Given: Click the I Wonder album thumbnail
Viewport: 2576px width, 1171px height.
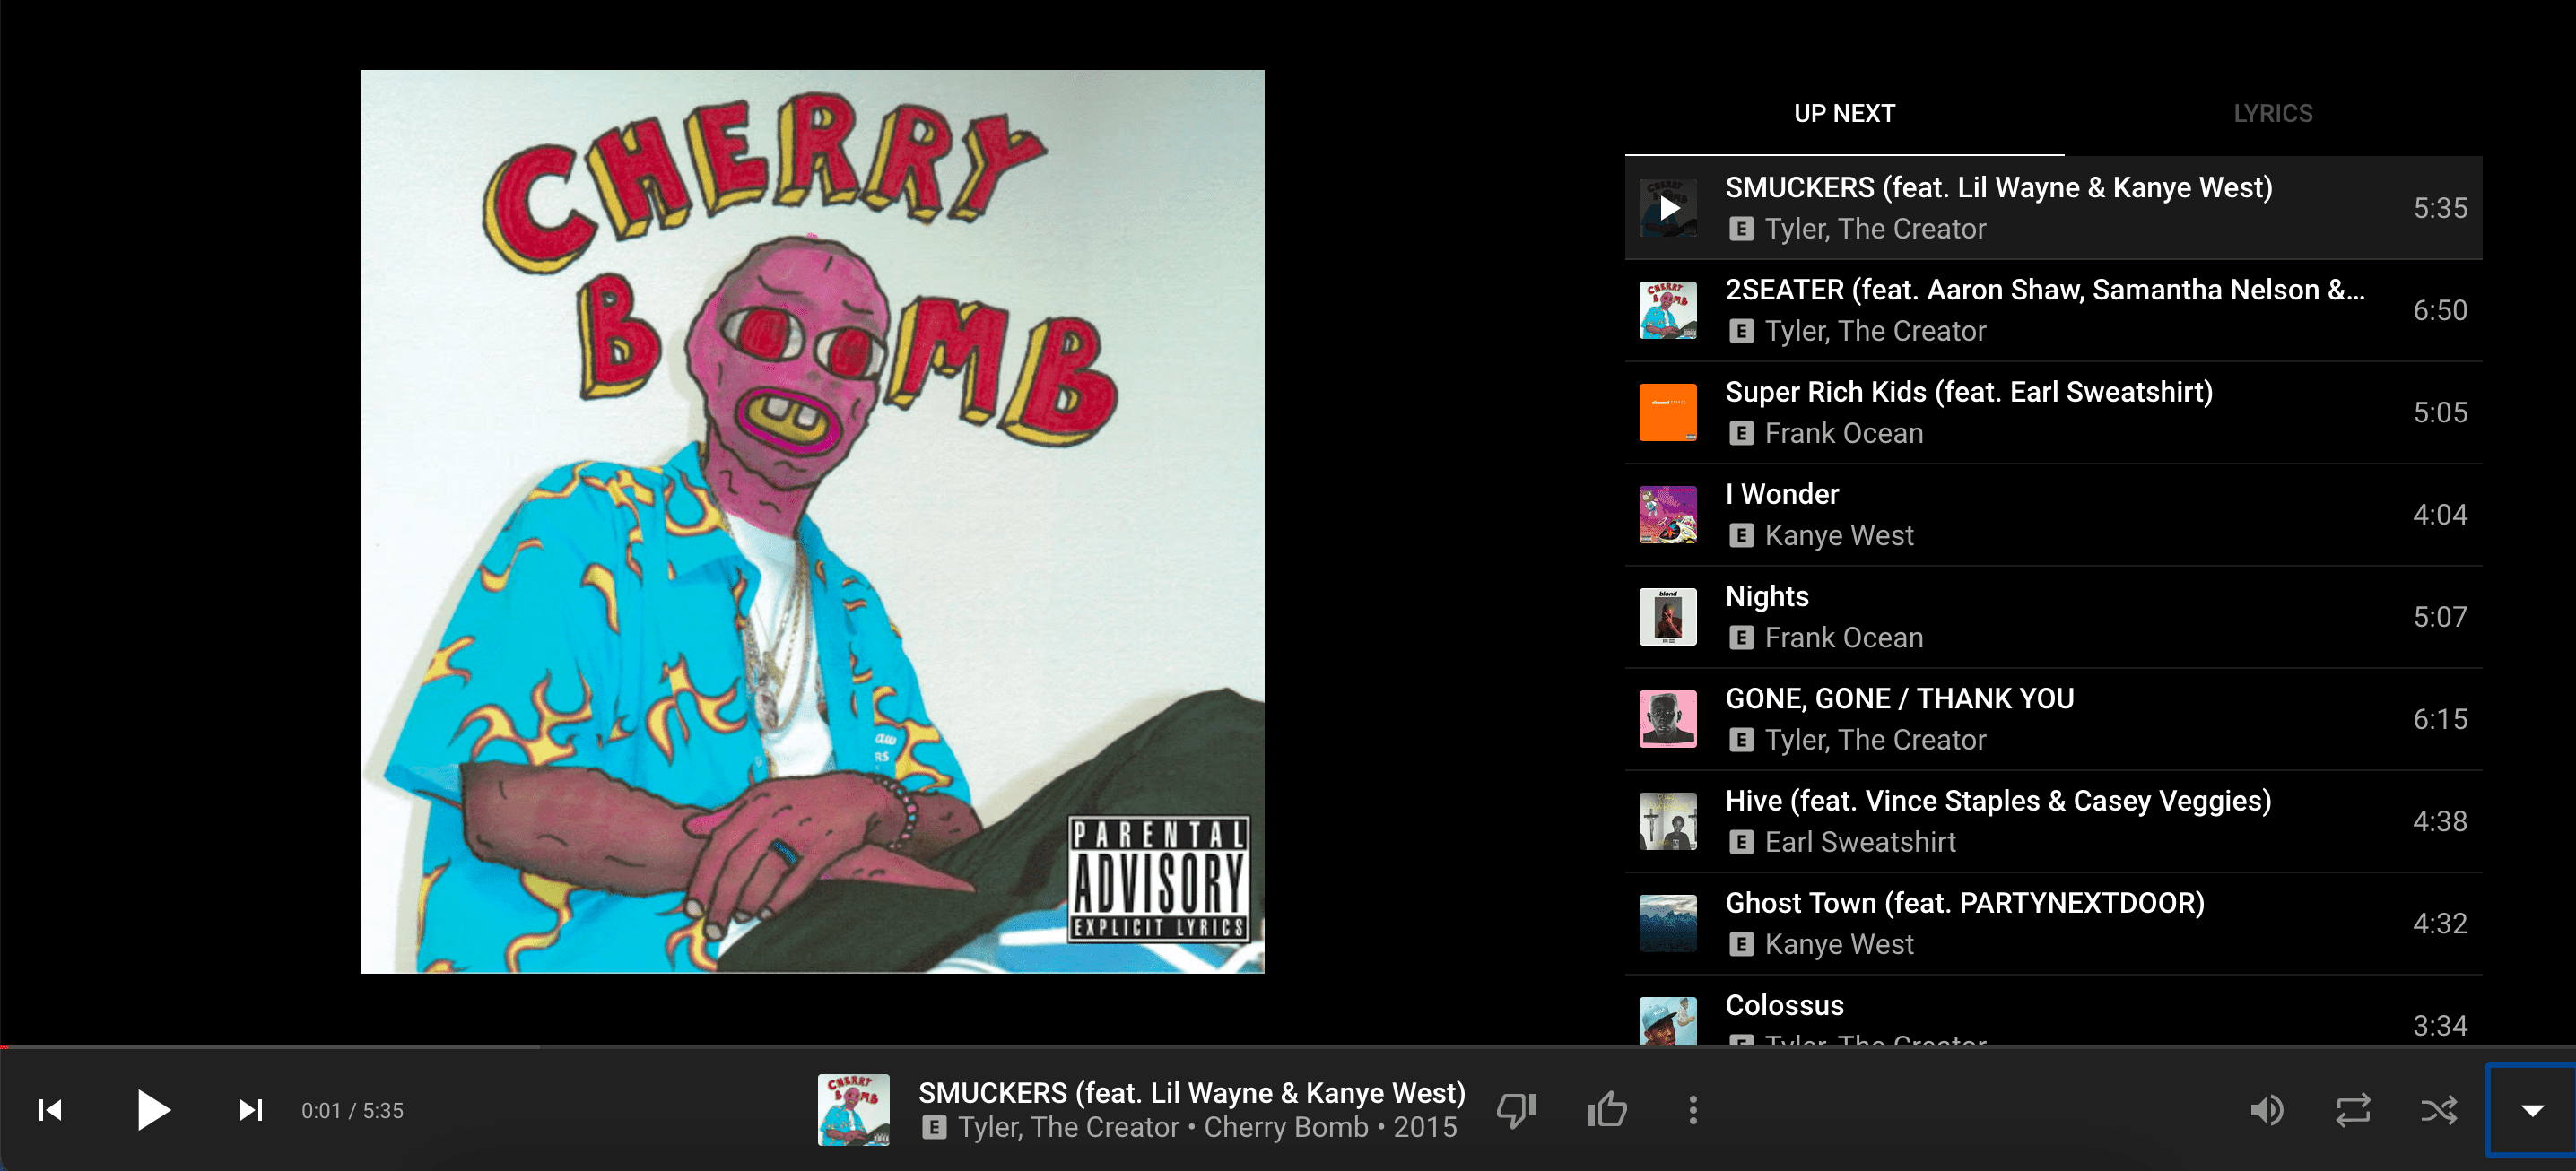Looking at the screenshot, I should (1668, 515).
